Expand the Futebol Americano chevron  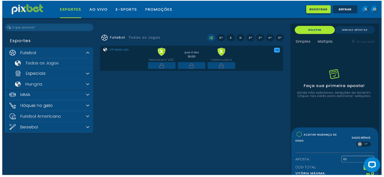click(x=88, y=116)
